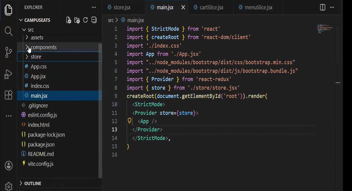Open the Manage gear icon
Screen dimensions: 352x191
[9, 186]
